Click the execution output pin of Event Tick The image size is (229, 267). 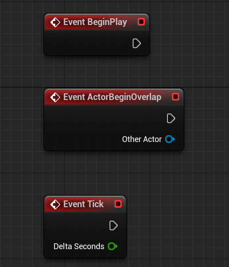[x=114, y=225]
